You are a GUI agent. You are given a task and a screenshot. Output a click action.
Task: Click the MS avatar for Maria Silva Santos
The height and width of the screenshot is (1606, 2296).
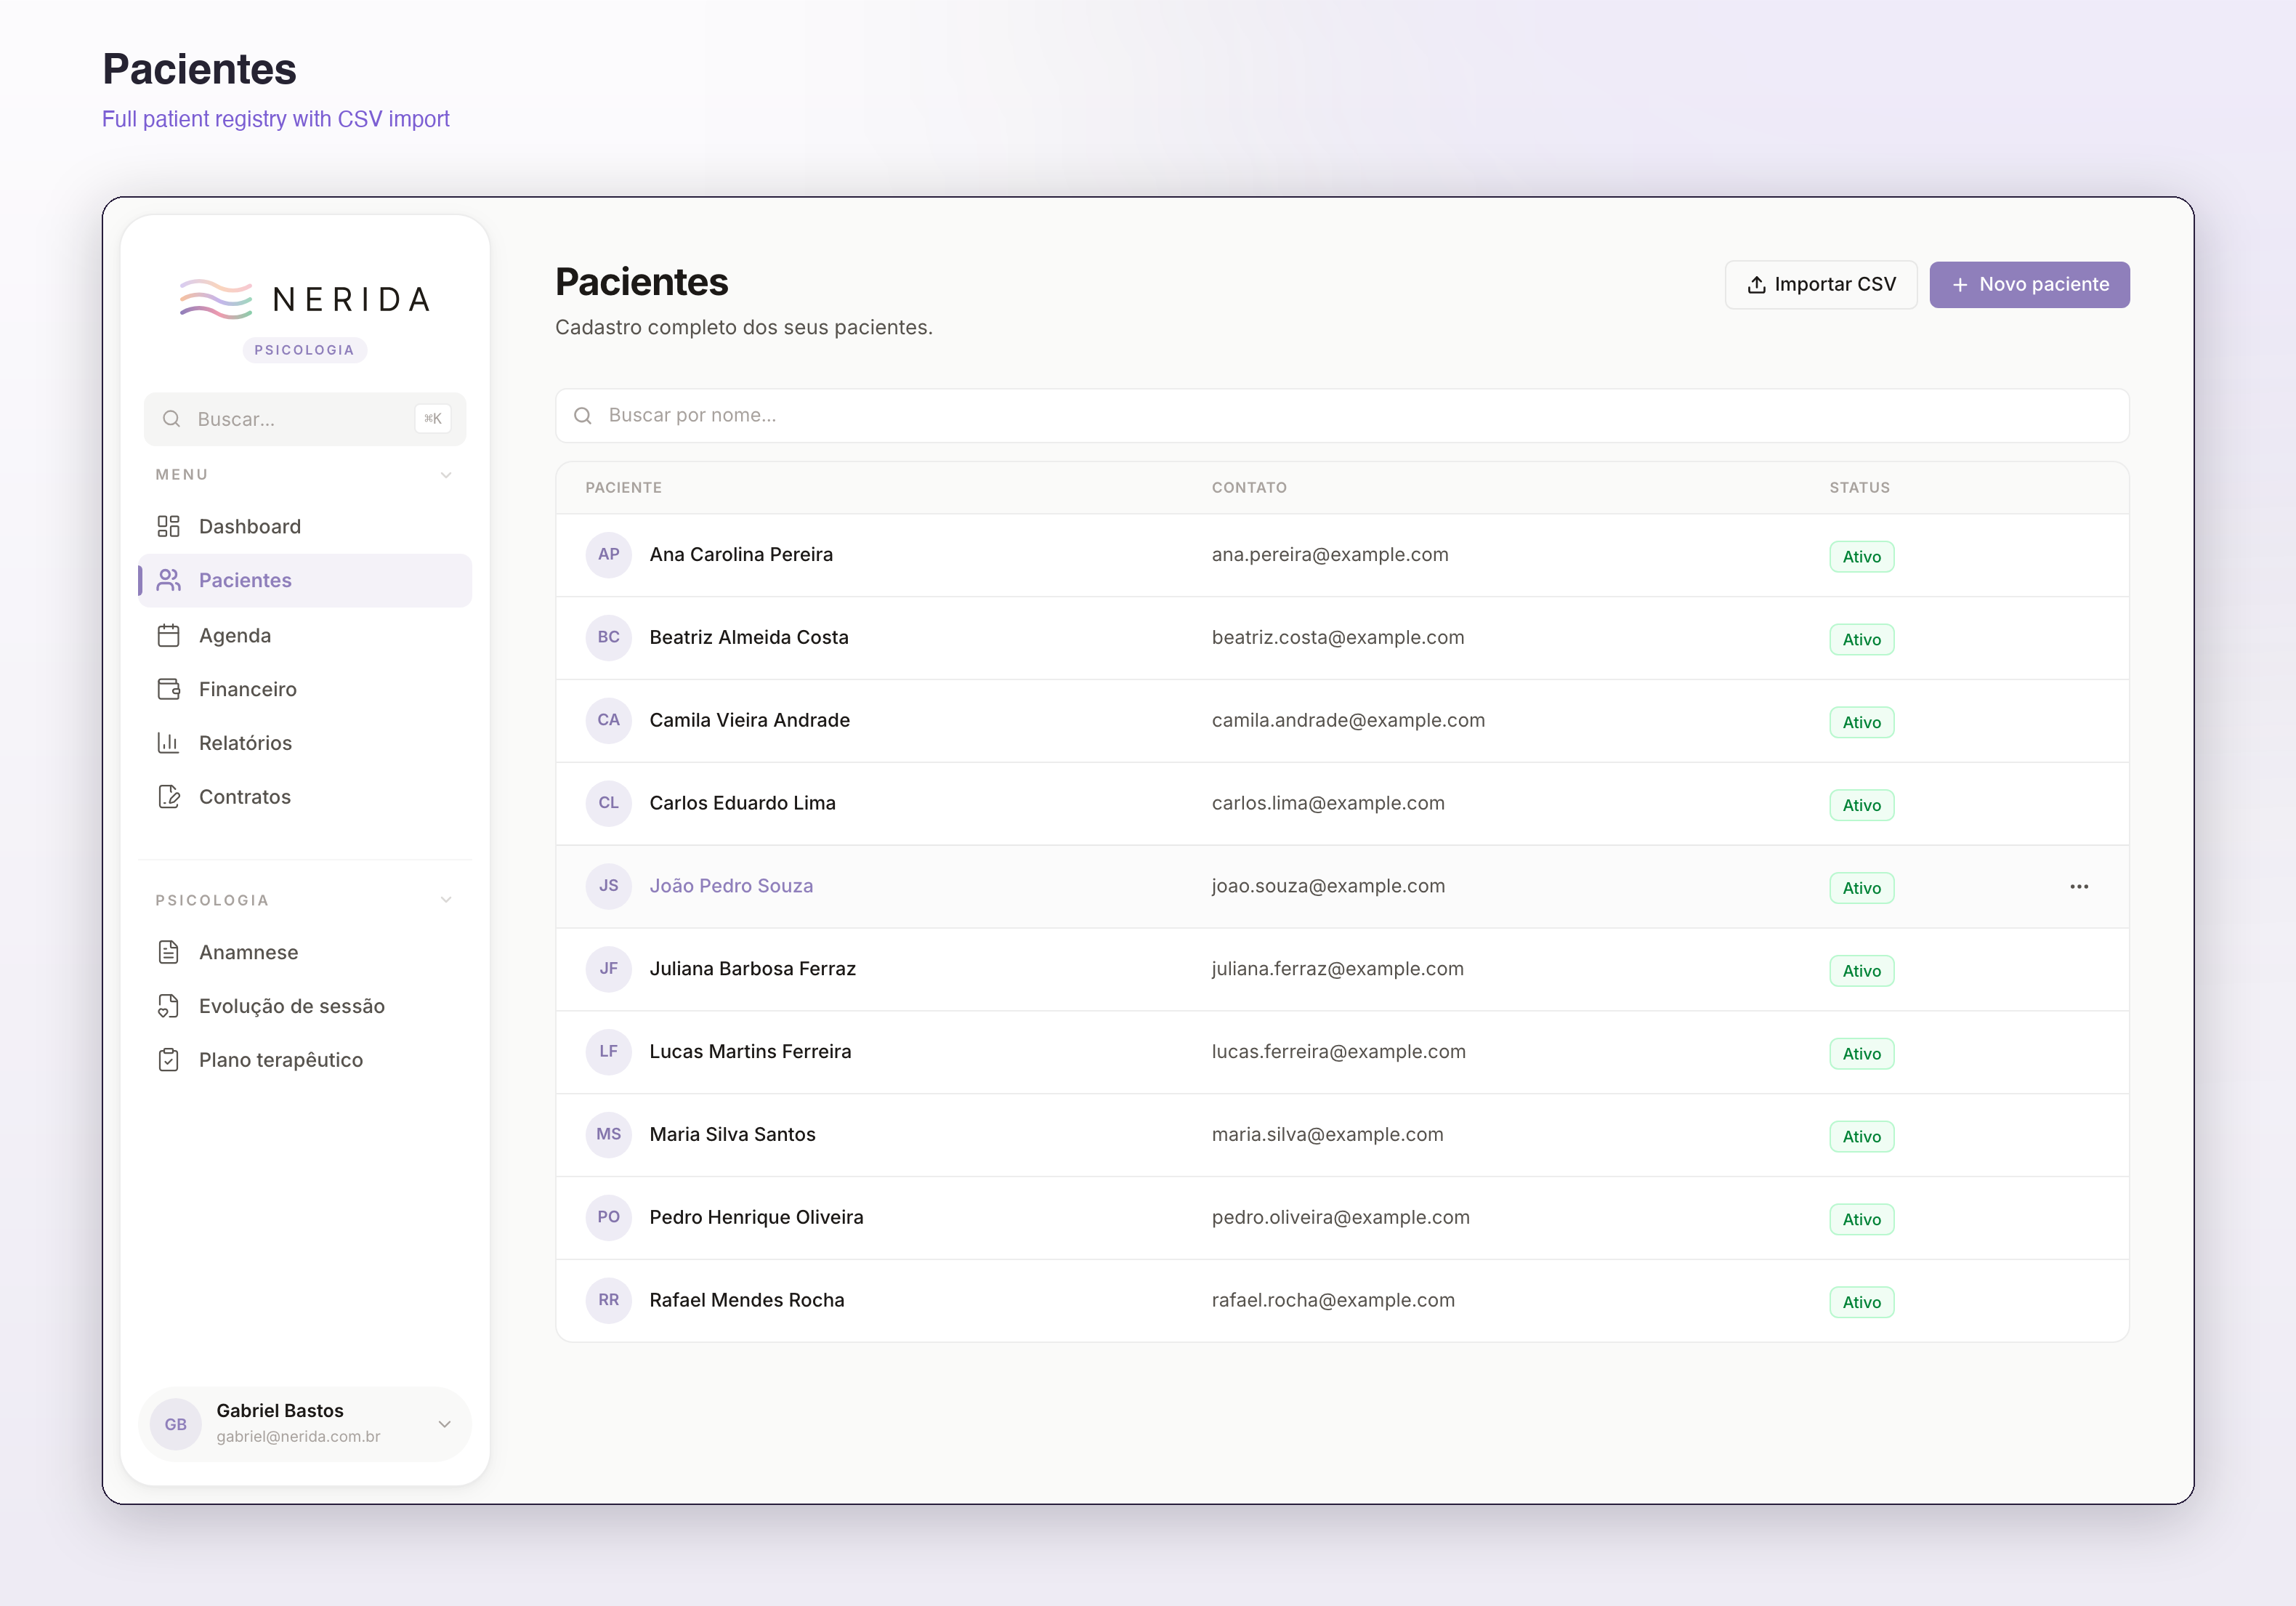[609, 1134]
